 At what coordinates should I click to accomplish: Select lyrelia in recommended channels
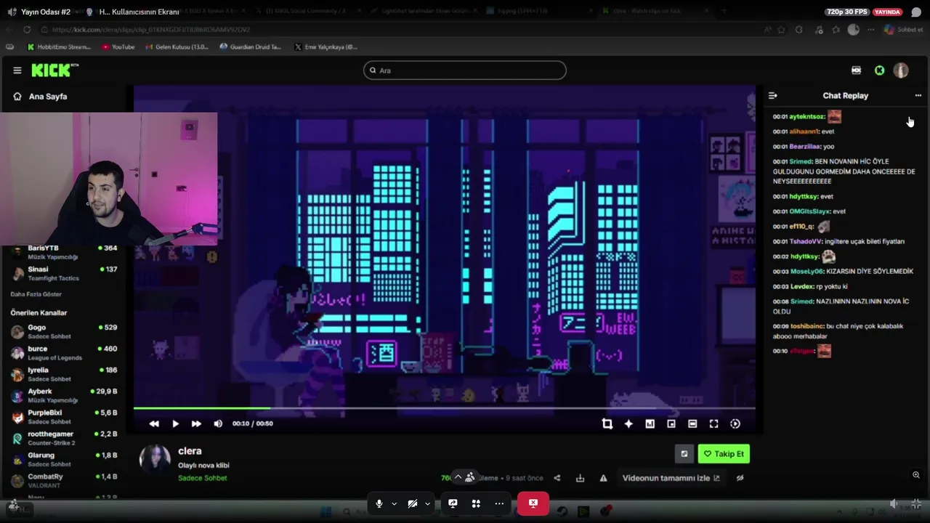(64, 374)
